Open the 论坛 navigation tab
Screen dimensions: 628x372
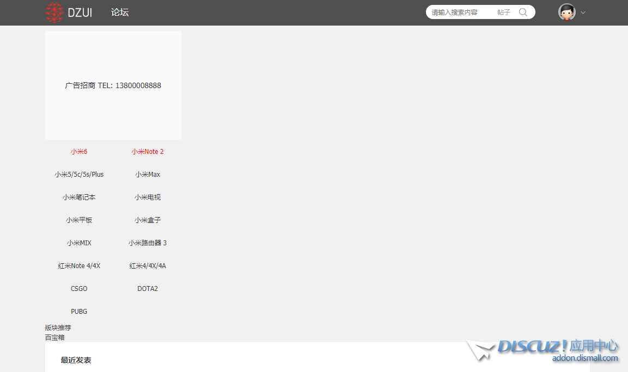click(120, 13)
